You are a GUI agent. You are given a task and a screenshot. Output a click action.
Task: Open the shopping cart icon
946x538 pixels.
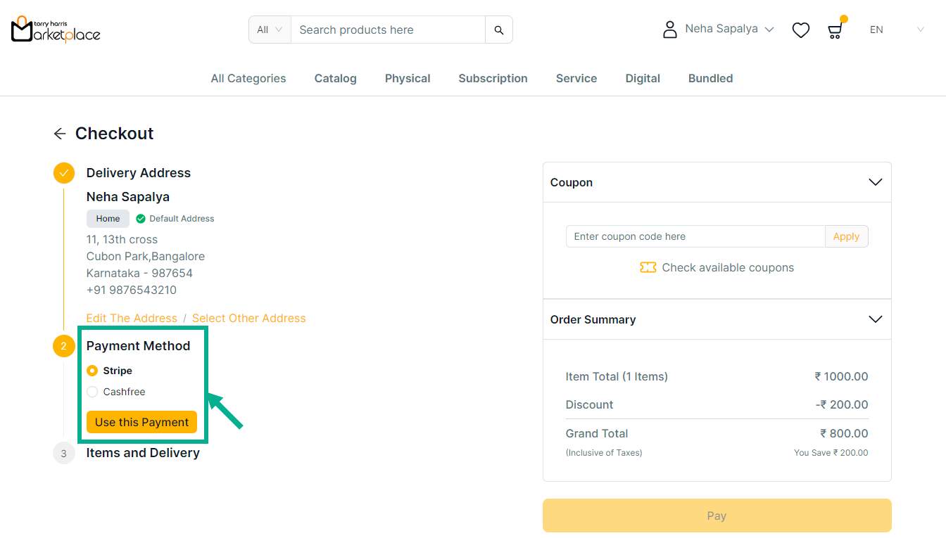(835, 30)
